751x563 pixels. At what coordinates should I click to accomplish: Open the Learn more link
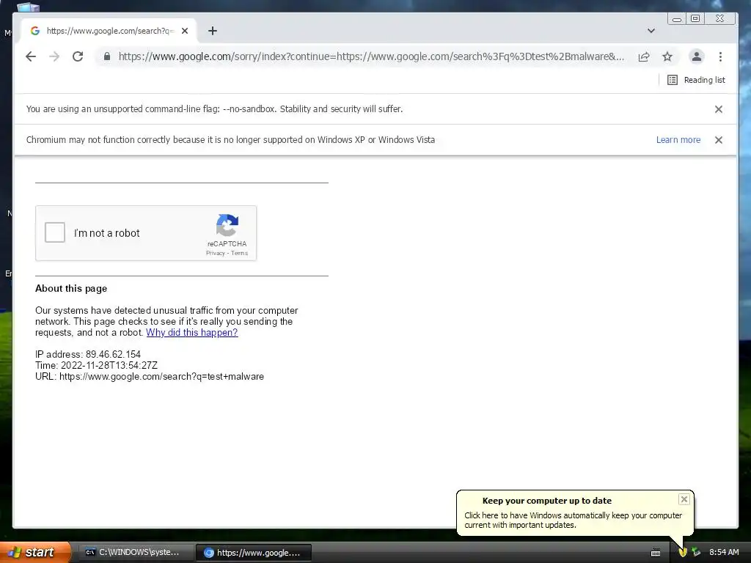point(678,140)
